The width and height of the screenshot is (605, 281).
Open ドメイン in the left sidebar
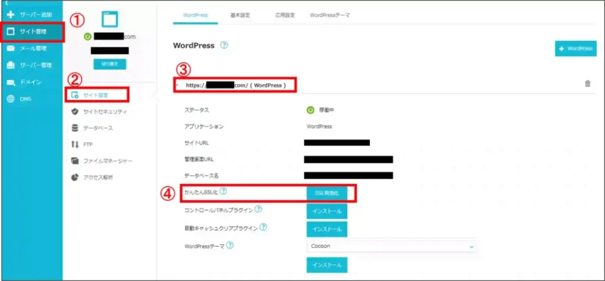[x=30, y=82]
